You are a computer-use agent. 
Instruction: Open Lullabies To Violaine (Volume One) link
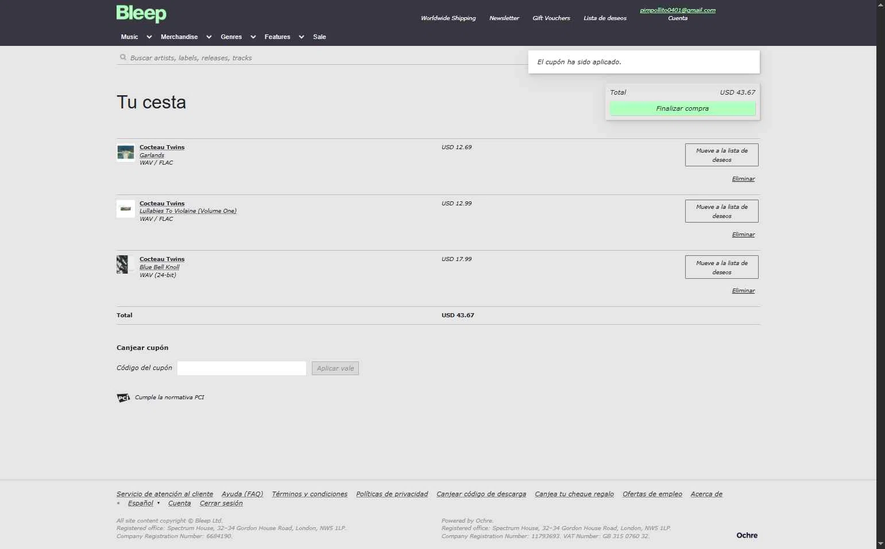[188, 211]
